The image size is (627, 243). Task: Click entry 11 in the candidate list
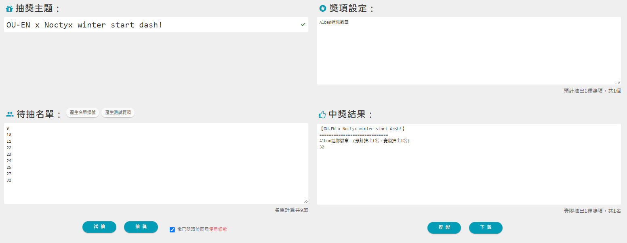click(9, 142)
